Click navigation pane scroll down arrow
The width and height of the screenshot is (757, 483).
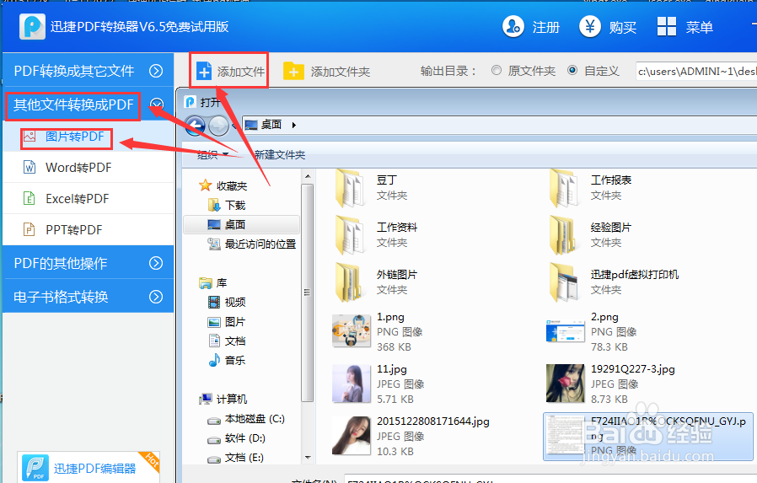click(308, 457)
